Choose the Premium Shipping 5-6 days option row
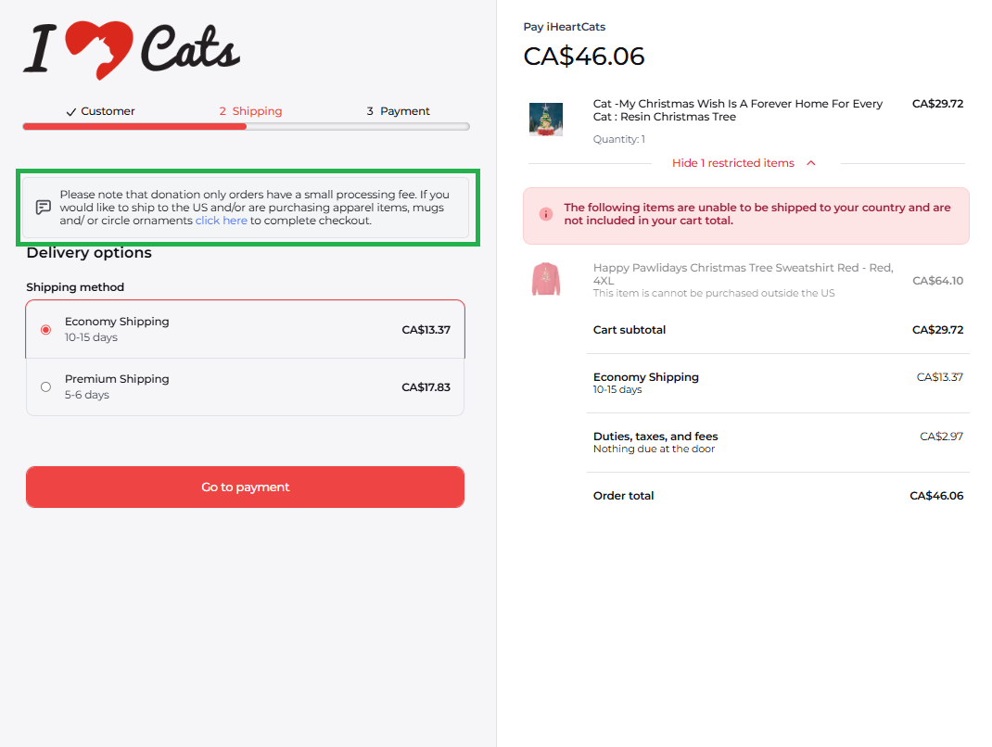This screenshot has width=992, height=747. 245,387
